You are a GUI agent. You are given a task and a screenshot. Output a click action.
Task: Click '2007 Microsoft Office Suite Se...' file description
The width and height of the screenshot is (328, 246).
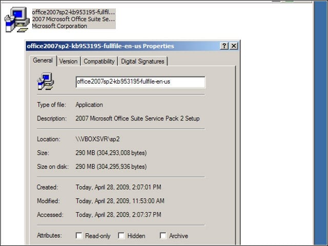[x=73, y=19]
